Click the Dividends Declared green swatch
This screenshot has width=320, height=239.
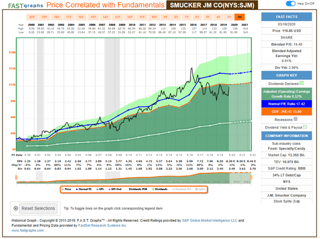pos(302,83)
